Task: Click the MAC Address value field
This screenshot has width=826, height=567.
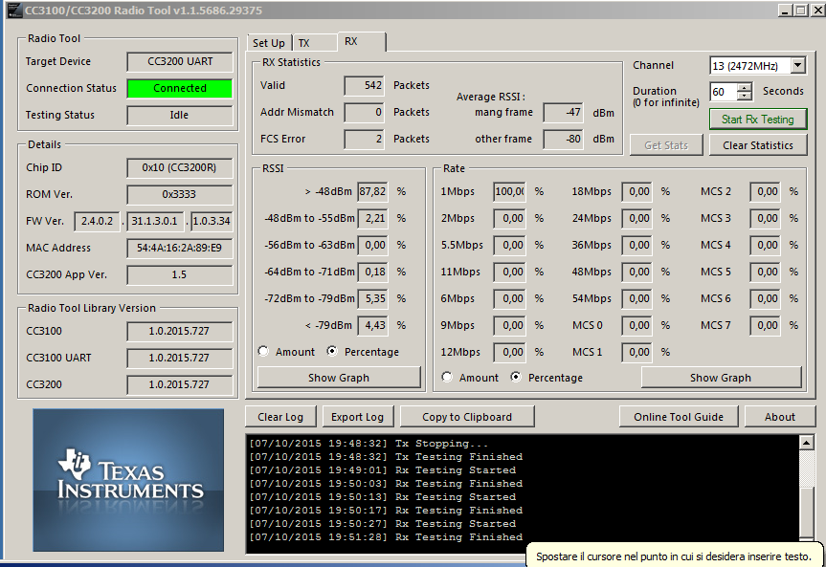Action: tap(180, 248)
